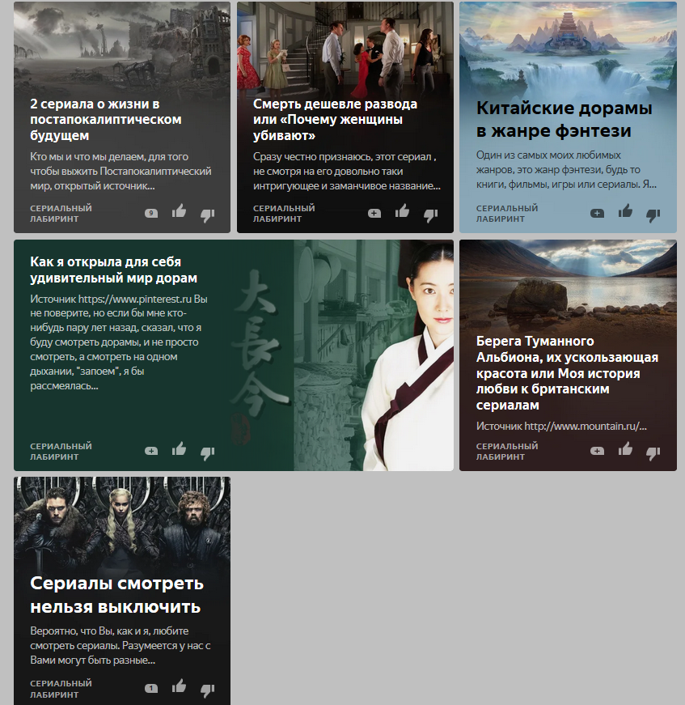Like the Китайские дорамы в жанре фэнтези card
This screenshot has width=685, height=705.
coord(625,211)
